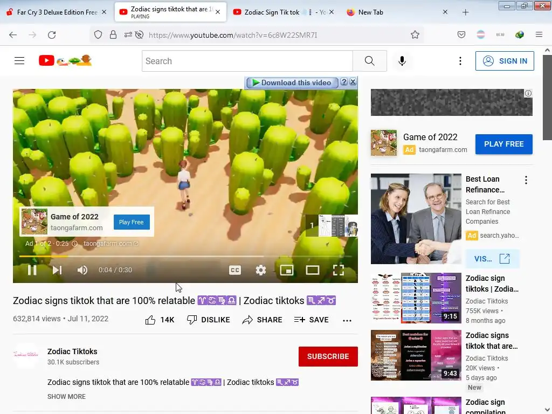This screenshot has height=414, width=552.
Task: Click Download this video button
Action: [292, 82]
